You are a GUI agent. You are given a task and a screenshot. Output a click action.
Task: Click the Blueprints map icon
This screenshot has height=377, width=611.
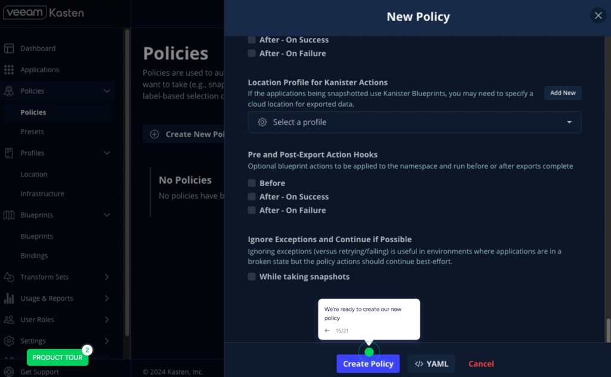[9, 215]
